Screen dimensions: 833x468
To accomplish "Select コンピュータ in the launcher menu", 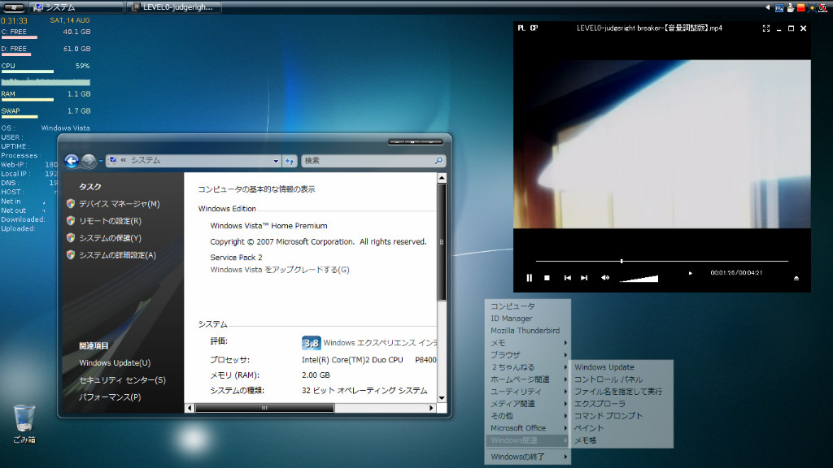I will 528,306.
